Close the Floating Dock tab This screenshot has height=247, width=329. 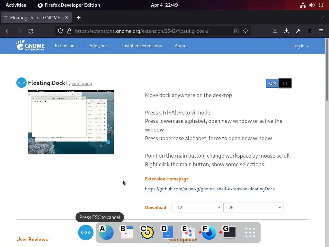pos(67,17)
